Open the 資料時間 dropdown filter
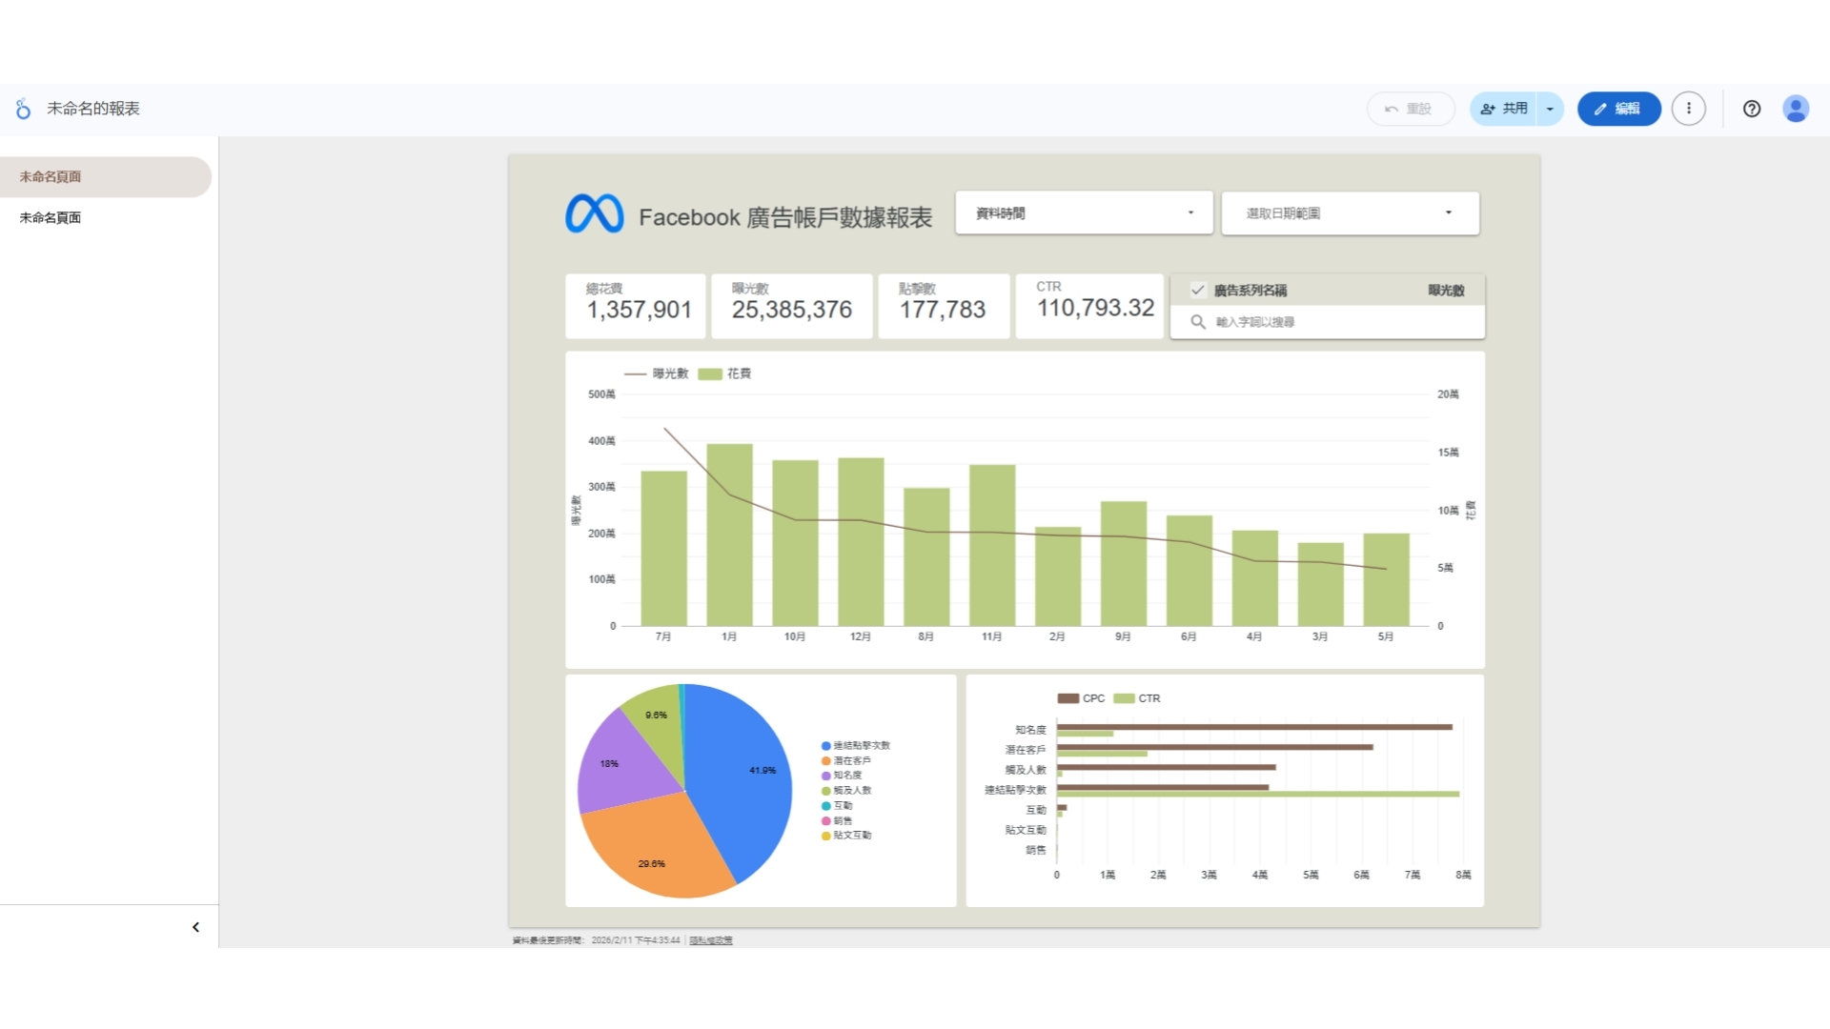 tap(1084, 213)
